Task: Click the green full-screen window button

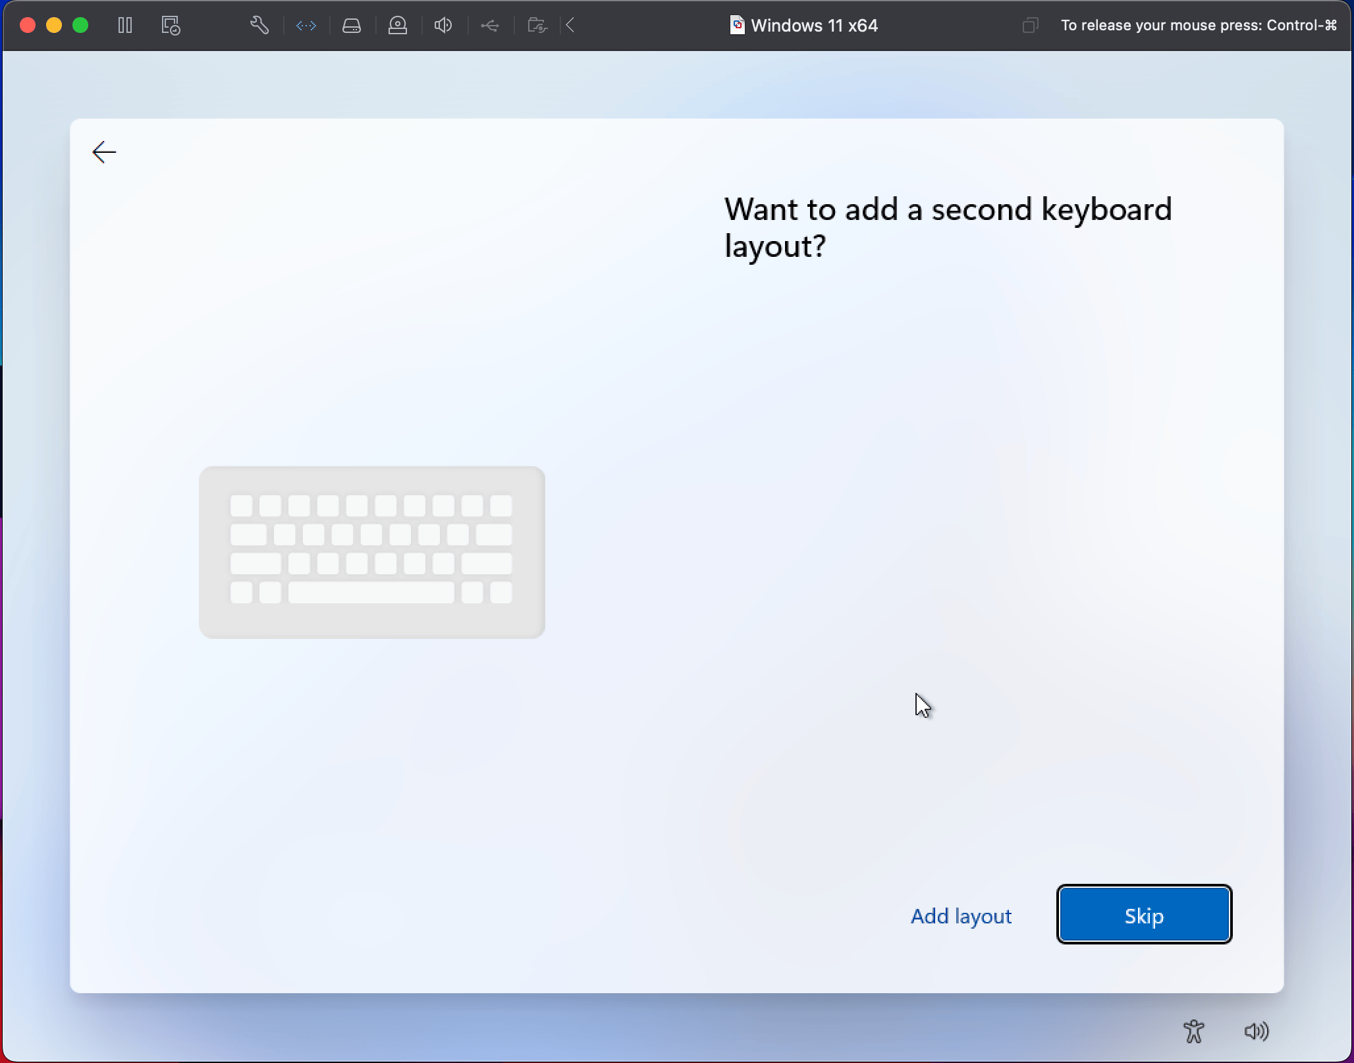Action: [80, 26]
